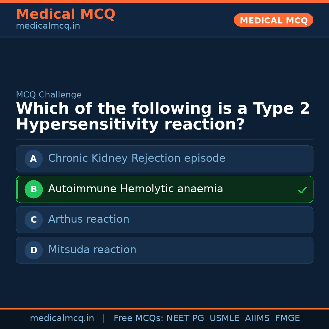Choose the Mitsuda reaction option
This screenshot has height=329, width=329.
coord(92,250)
